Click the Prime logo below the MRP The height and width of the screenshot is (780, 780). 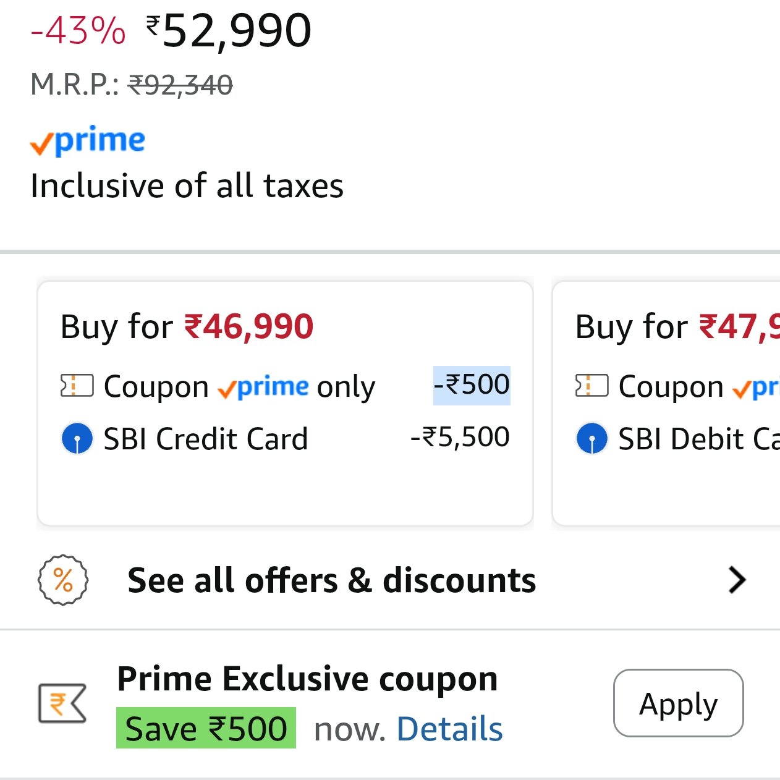click(88, 141)
